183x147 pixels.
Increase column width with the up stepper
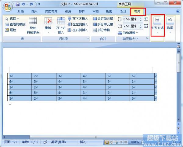141,25
